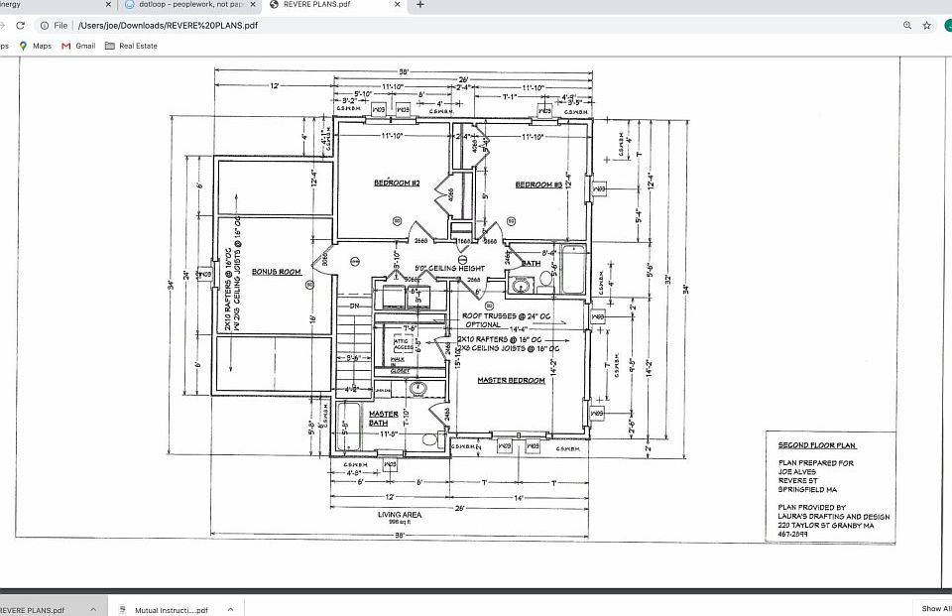The height and width of the screenshot is (616, 952).
Task: Open downloaded Mutual Instructi....pdf file
Action: (x=172, y=610)
